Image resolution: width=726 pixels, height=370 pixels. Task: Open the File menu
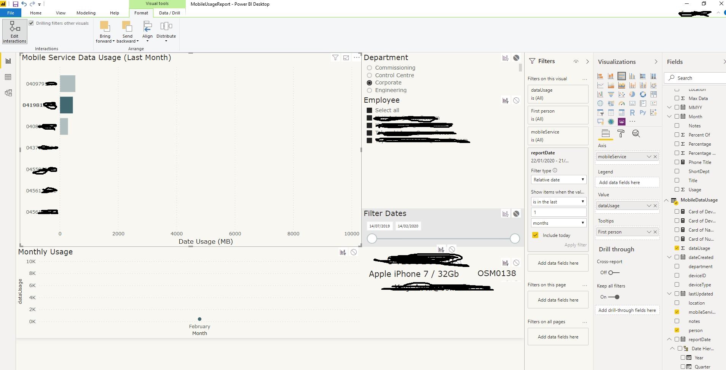pyautogui.click(x=11, y=13)
